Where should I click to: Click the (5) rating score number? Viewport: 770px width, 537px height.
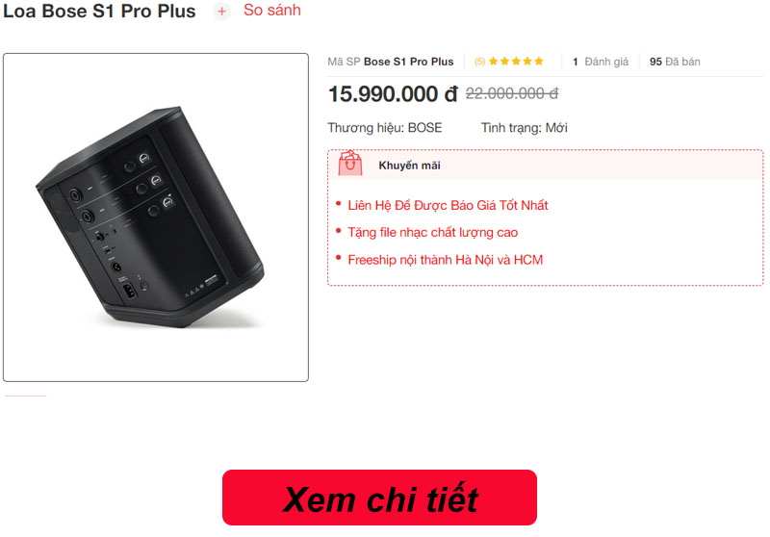[x=479, y=62]
